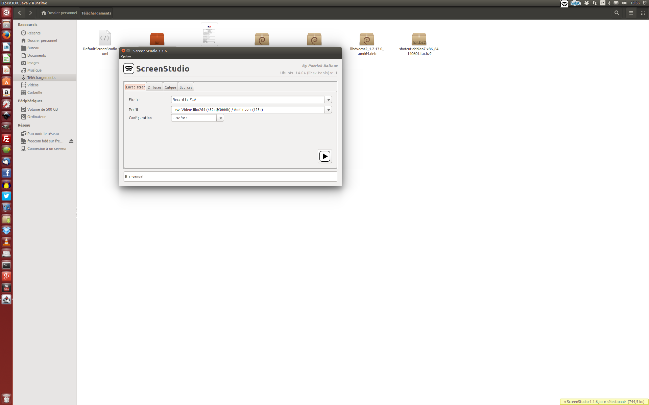Switch to the Diffuser tab
The width and height of the screenshot is (649, 405).
coord(154,87)
